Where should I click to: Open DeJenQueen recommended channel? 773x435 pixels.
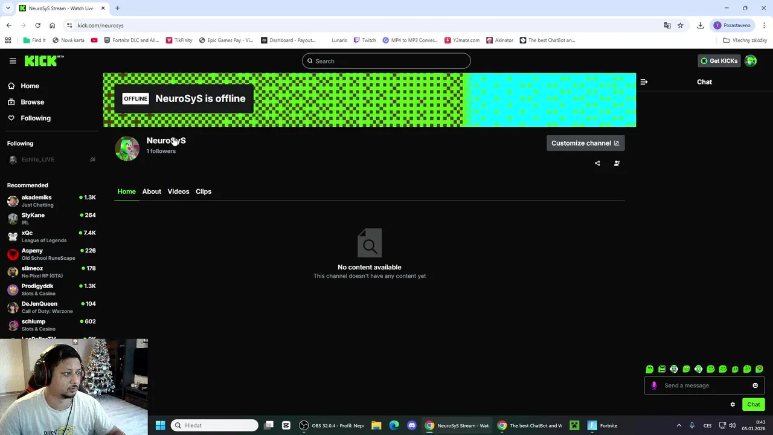(x=51, y=307)
